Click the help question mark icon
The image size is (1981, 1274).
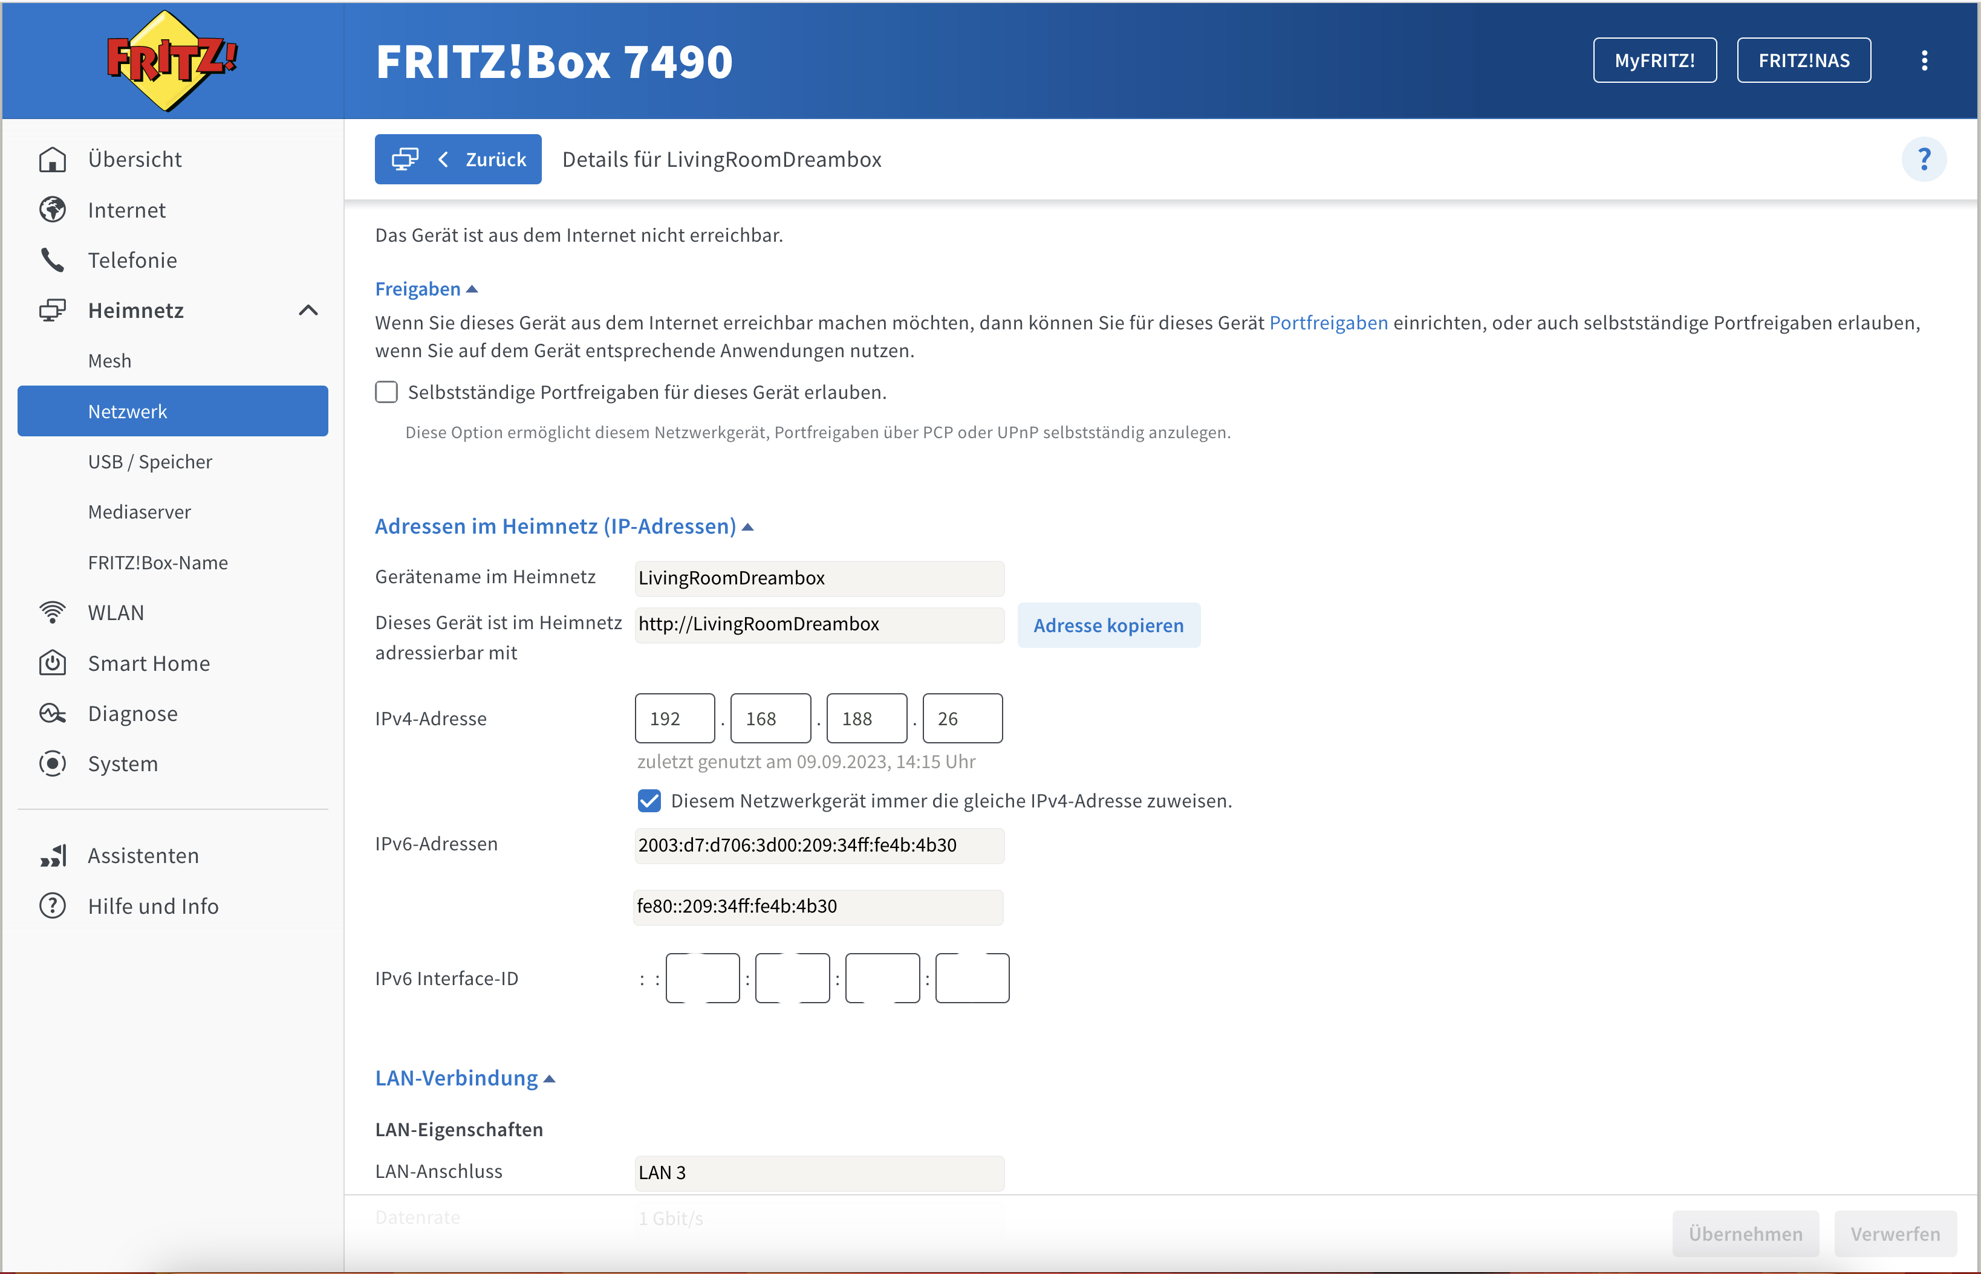(x=1923, y=159)
